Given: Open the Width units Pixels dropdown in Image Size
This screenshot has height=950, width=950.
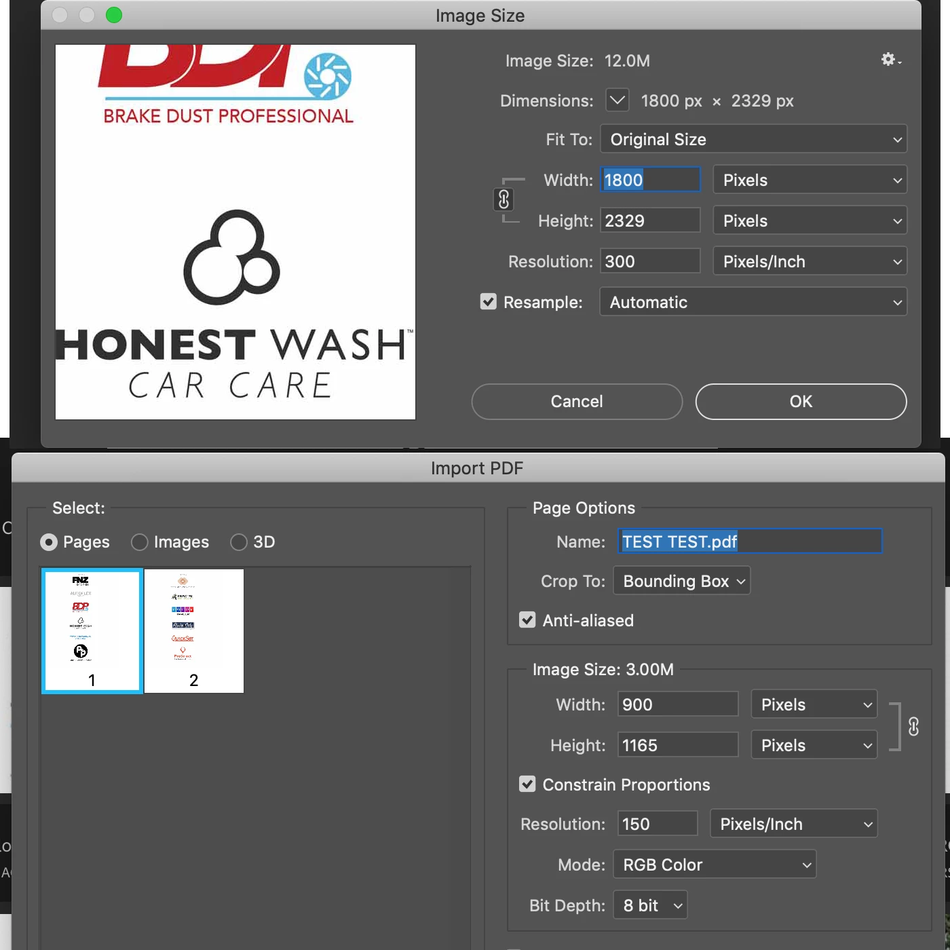Looking at the screenshot, I should point(810,180).
